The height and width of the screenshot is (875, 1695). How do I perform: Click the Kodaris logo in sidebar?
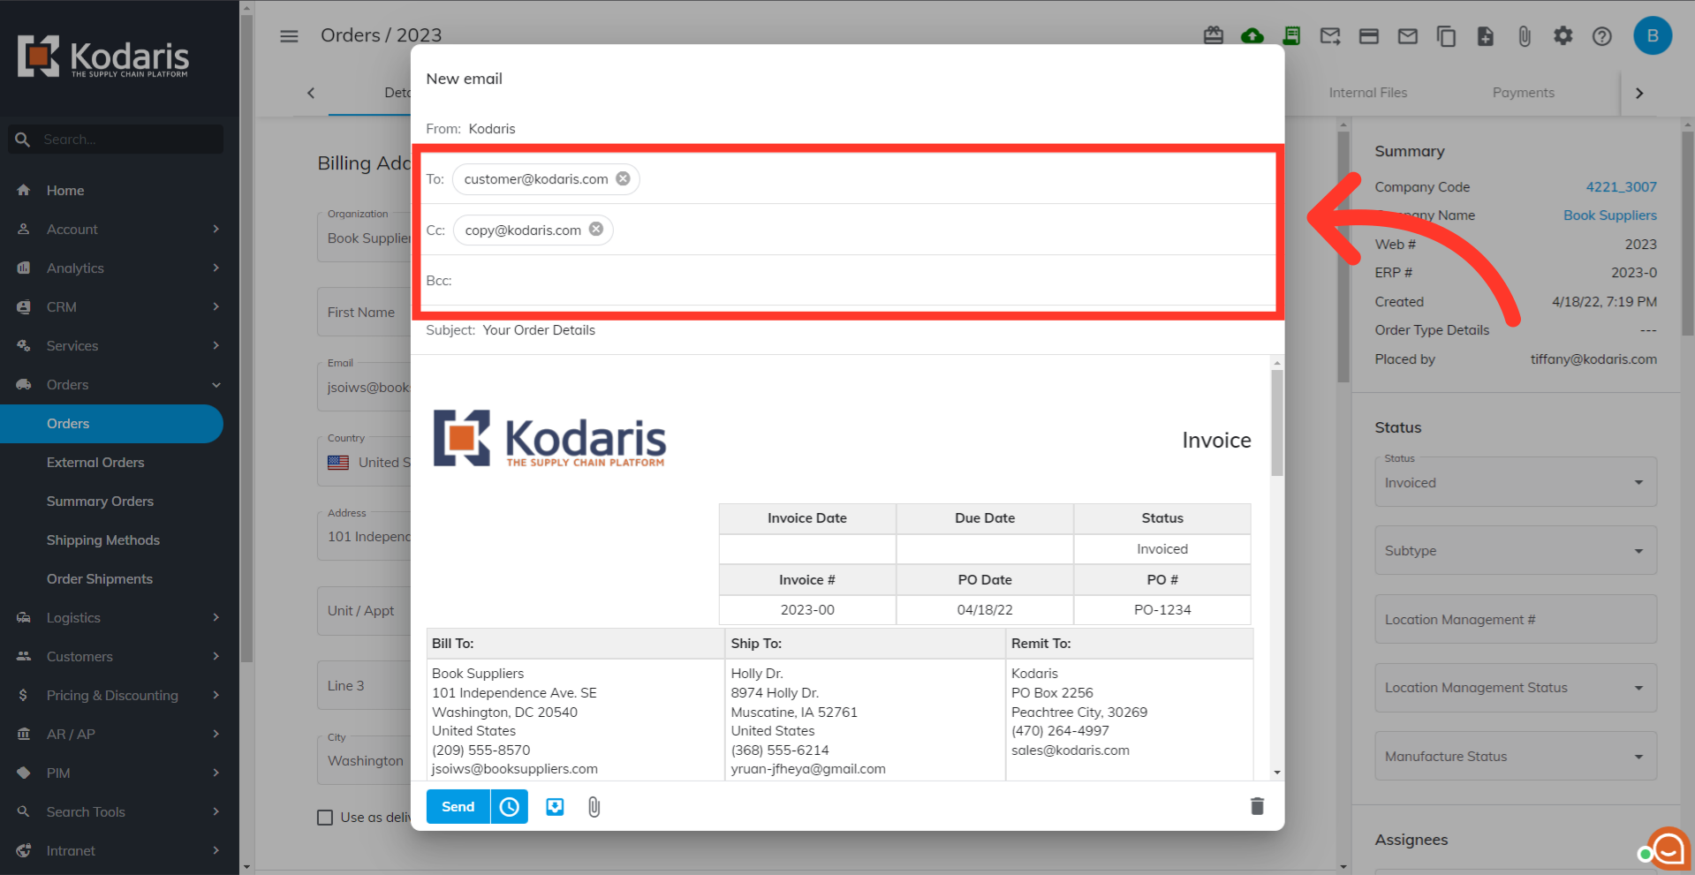pos(103,57)
